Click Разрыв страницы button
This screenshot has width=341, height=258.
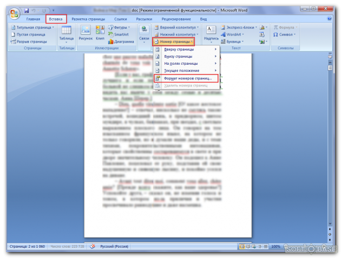pyautogui.click(x=29, y=41)
